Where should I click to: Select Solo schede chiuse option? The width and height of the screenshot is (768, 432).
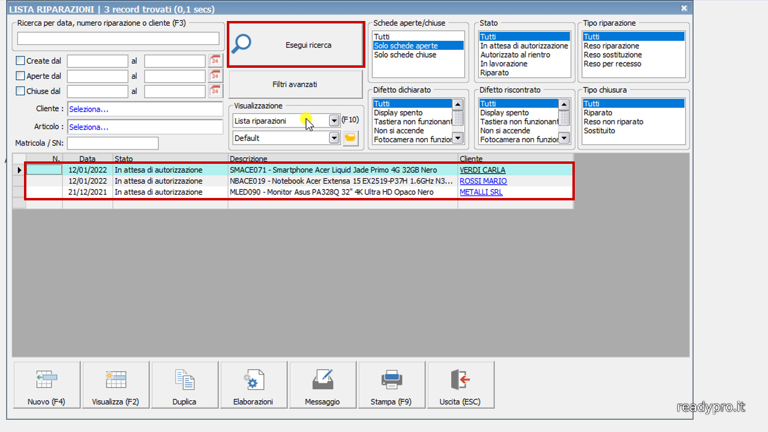(405, 55)
